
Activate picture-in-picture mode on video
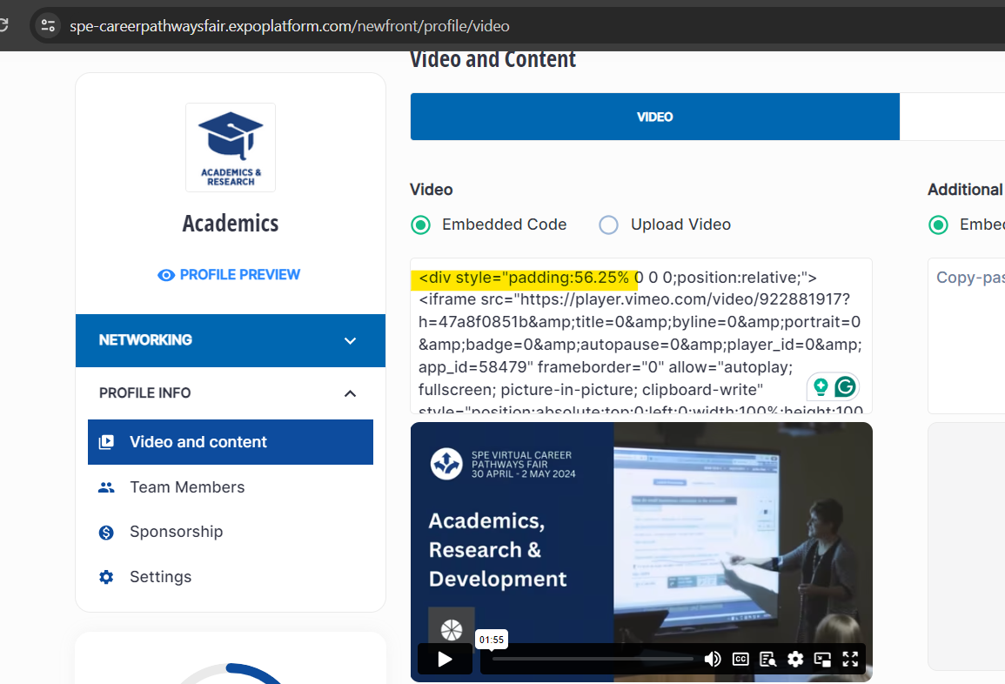[822, 659]
